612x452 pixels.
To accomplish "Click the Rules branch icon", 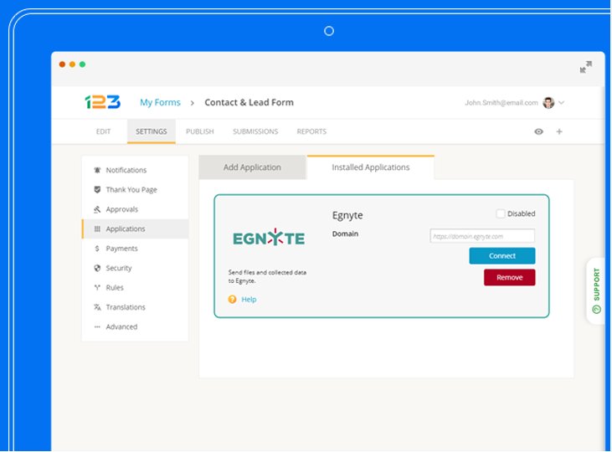I will coord(97,288).
